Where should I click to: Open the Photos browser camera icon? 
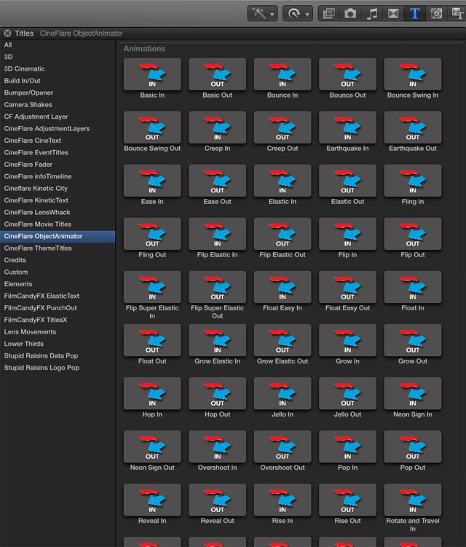tap(350, 14)
